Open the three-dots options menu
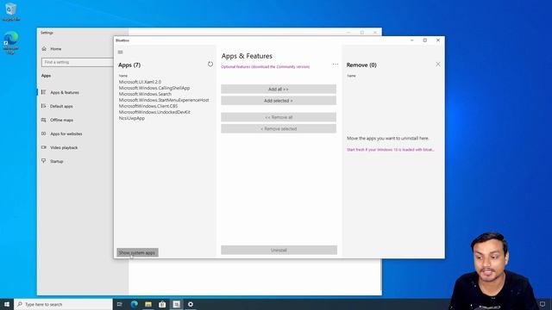This screenshot has height=310, width=552. point(336,65)
